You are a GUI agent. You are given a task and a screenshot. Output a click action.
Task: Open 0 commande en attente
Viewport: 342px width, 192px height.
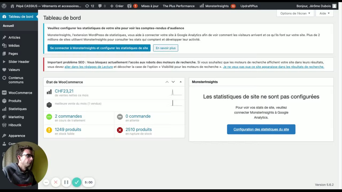click(149, 118)
